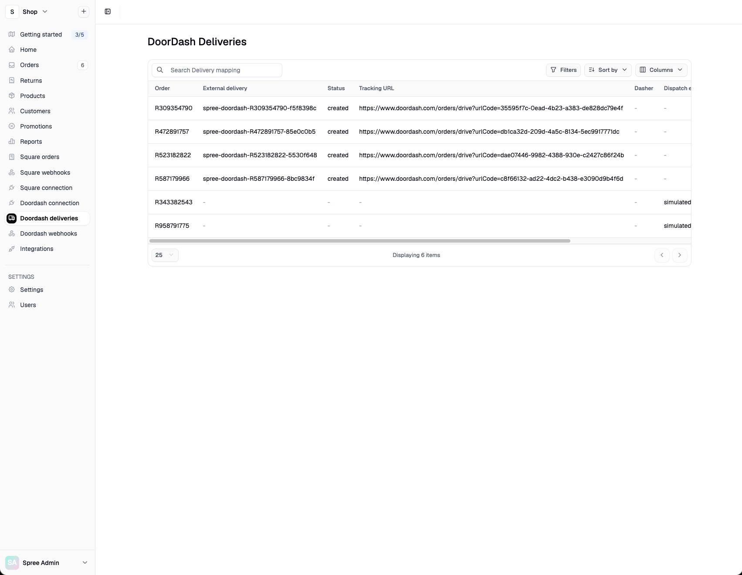Click the Integrations icon in sidebar

coord(12,249)
